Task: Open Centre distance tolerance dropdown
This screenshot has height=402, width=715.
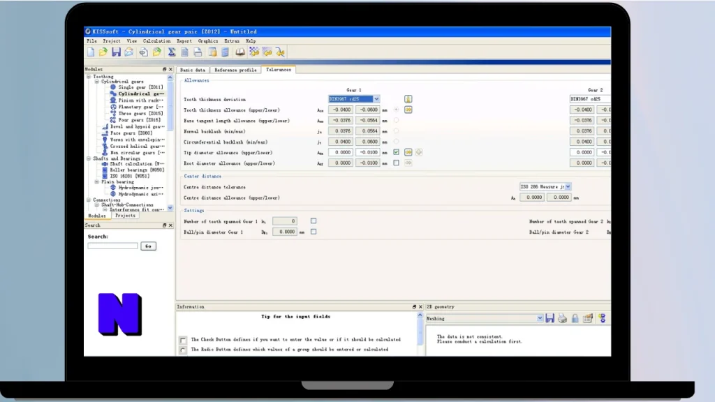Action: 568,186
